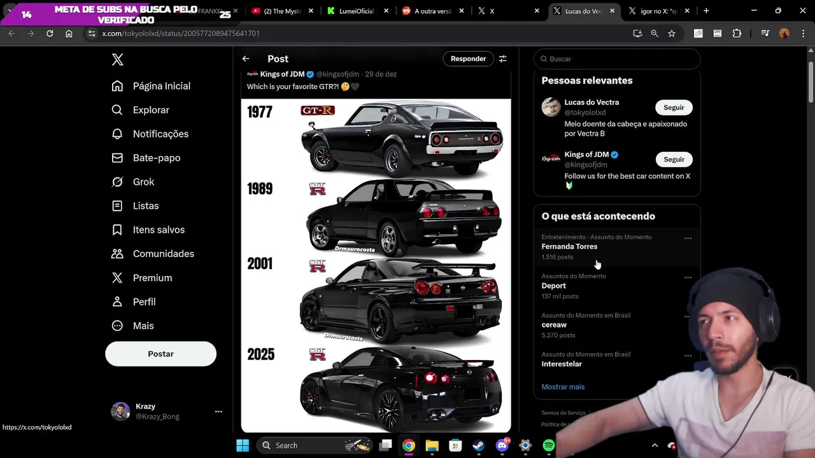Open Steam from taskbar
The width and height of the screenshot is (815, 458).
(478, 445)
